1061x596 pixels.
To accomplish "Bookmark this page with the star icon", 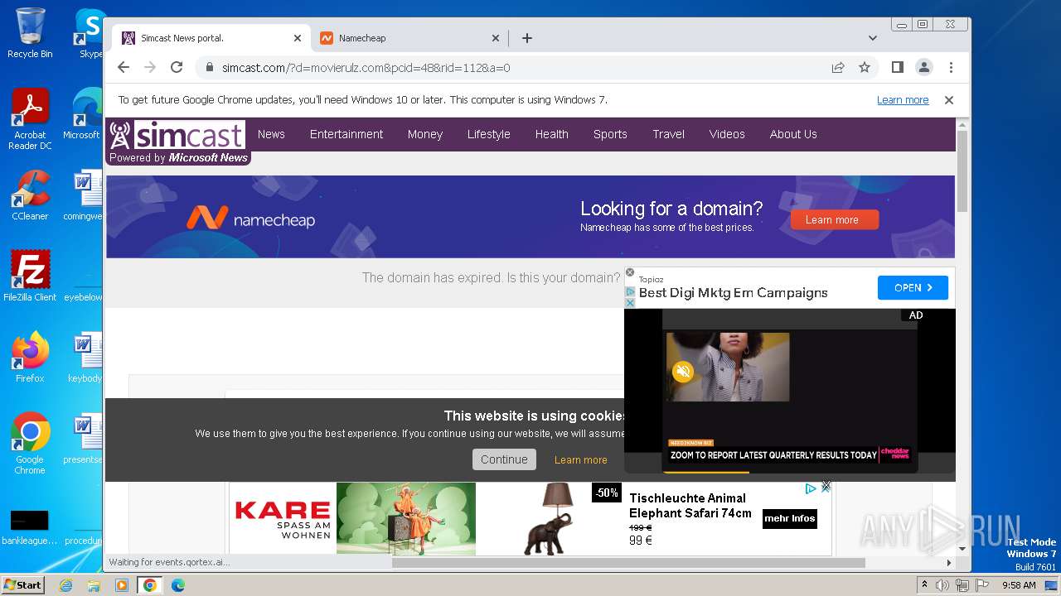I will click(x=865, y=67).
